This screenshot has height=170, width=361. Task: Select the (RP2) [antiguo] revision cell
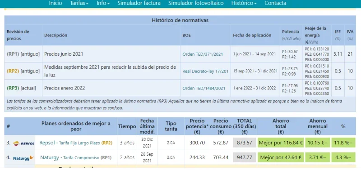[23, 71]
